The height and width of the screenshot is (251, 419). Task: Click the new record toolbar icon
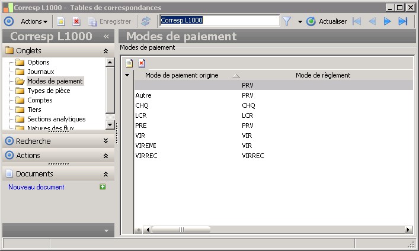61,21
